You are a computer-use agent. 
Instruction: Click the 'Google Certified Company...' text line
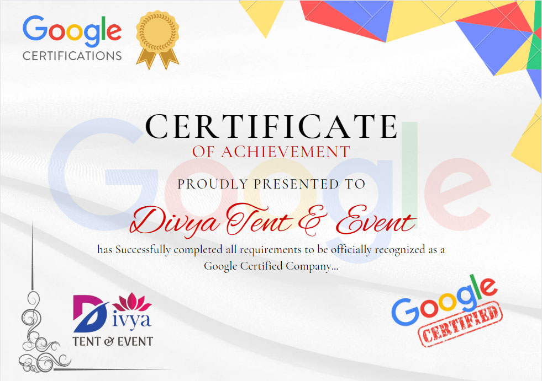tap(271, 266)
